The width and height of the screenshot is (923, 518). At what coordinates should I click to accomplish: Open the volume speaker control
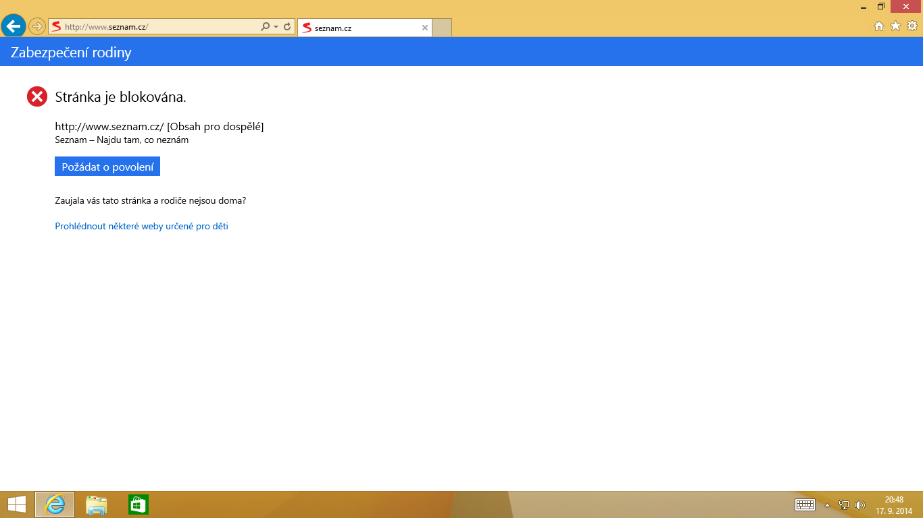(x=860, y=505)
